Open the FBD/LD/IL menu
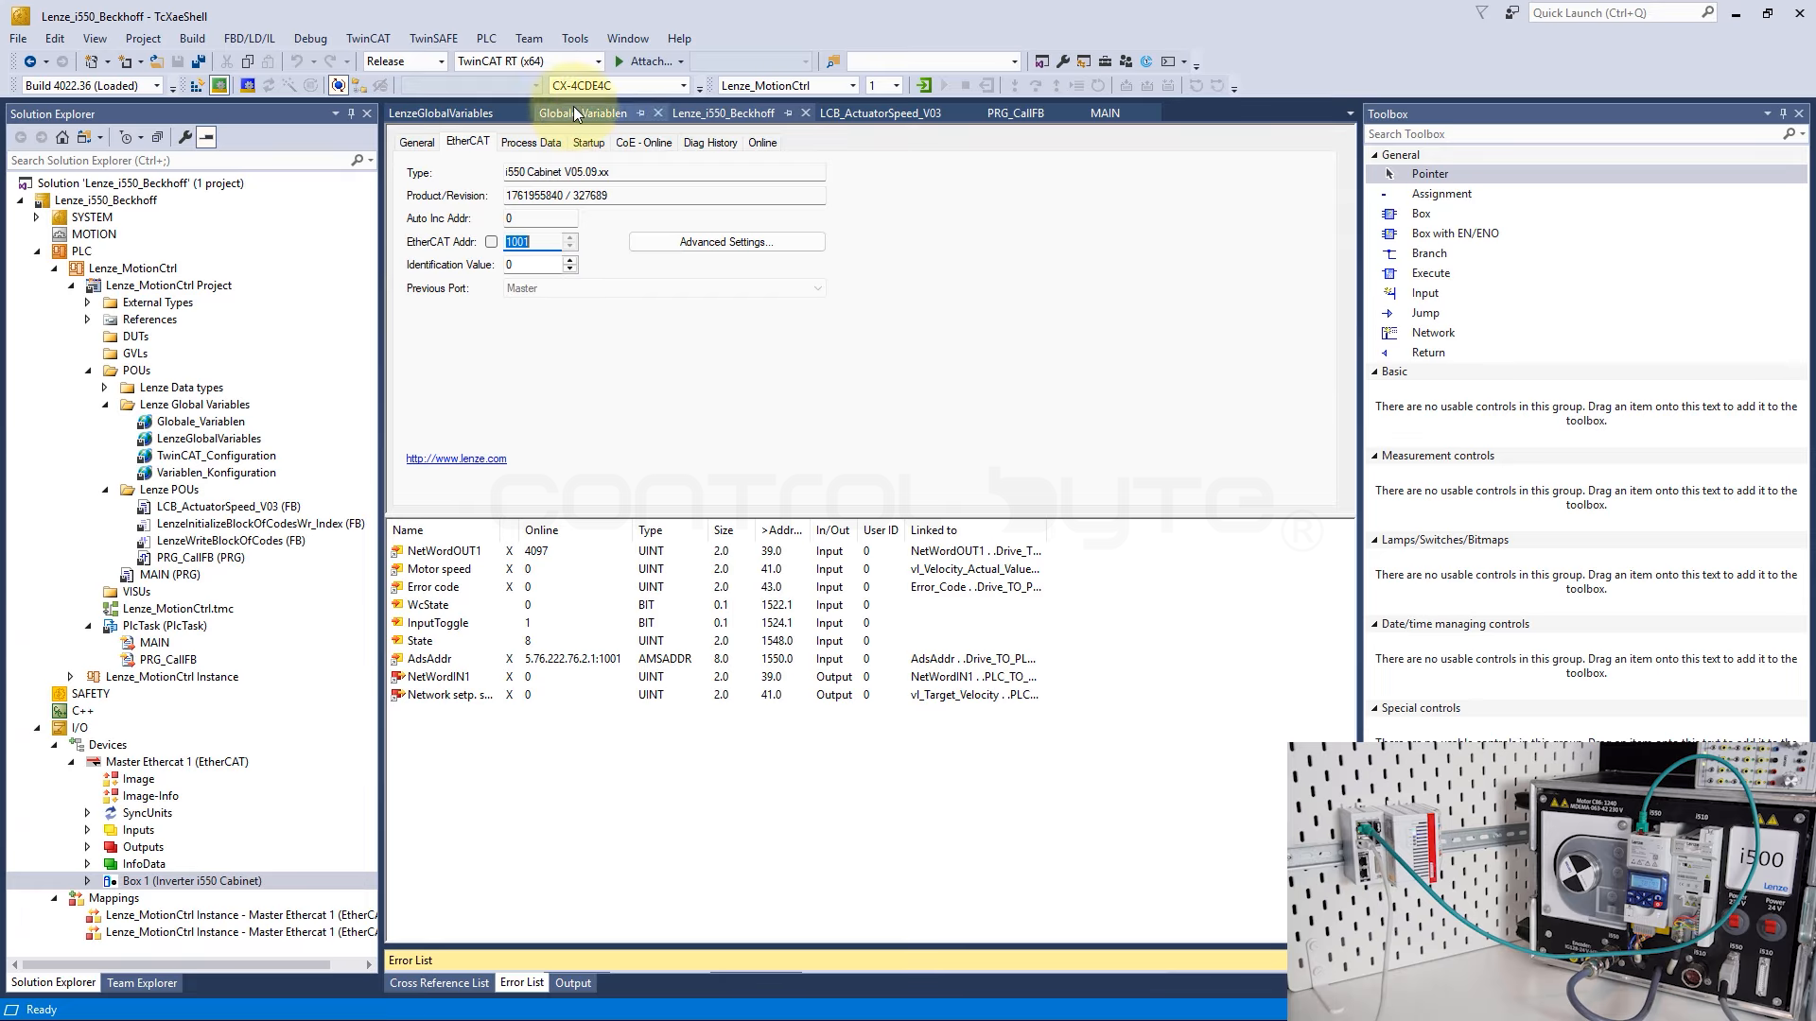 tap(249, 39)
